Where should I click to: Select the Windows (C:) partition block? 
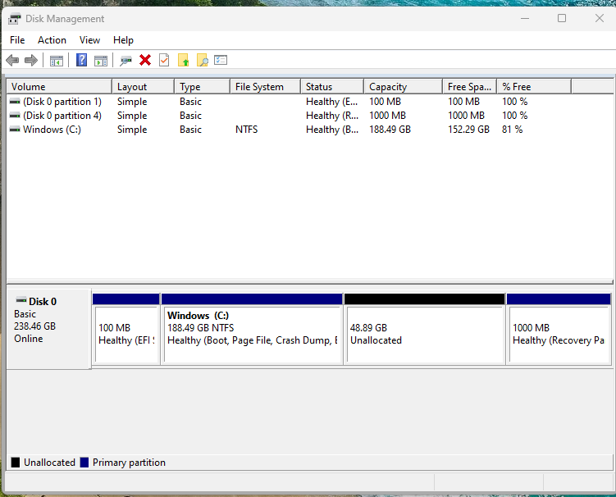(x=252, y=329)
